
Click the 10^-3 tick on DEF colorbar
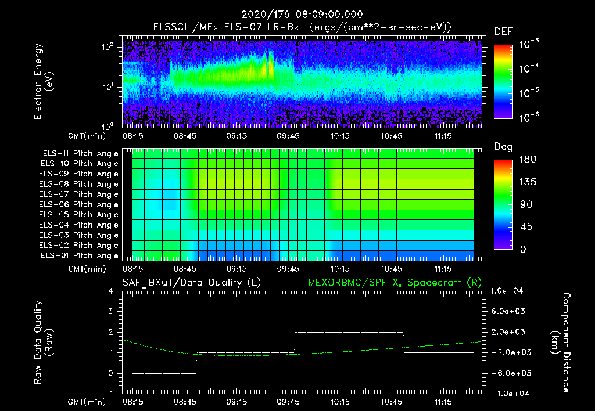529,44
